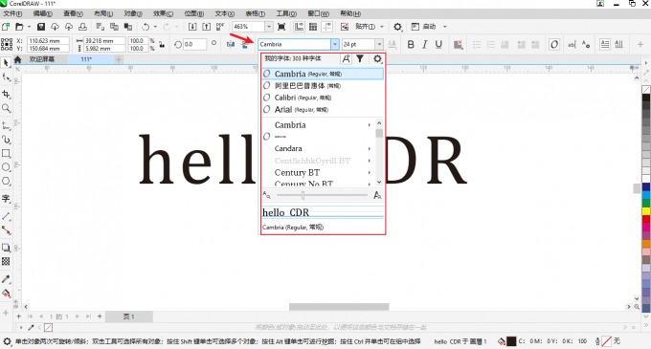Image resolution: width=651 pixels, height=349 pixels.
Task: Open the font filter funnel in font list
Action: tap(360, 59)
